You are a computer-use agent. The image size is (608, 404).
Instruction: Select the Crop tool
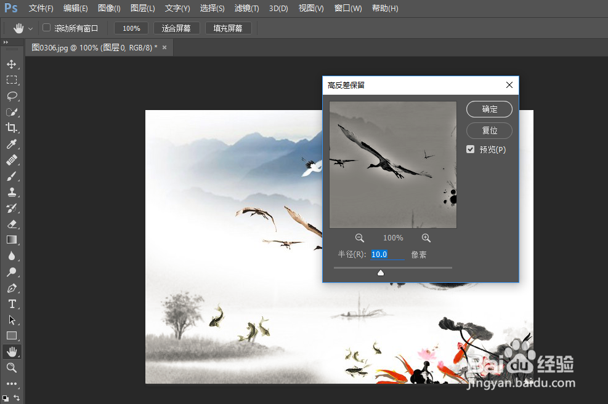[12, 128]
